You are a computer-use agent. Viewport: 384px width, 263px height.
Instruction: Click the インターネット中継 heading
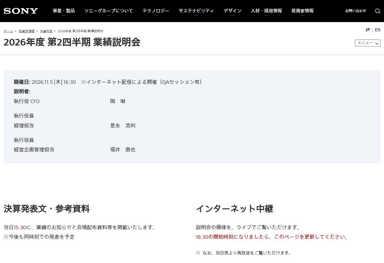tap(235, 209)
